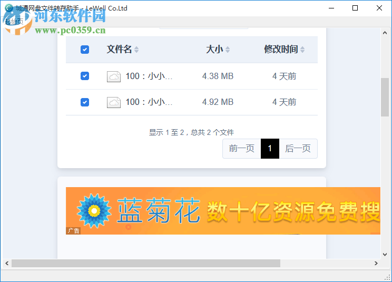The width and height of the screenshot is (392, 282).
Task: Go to previous page with 前一页
Action: pos(241,149)
